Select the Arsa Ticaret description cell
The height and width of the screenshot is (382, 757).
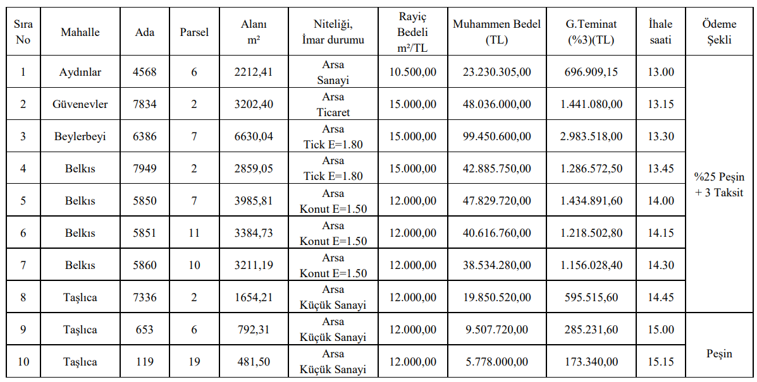coord(333,104)
